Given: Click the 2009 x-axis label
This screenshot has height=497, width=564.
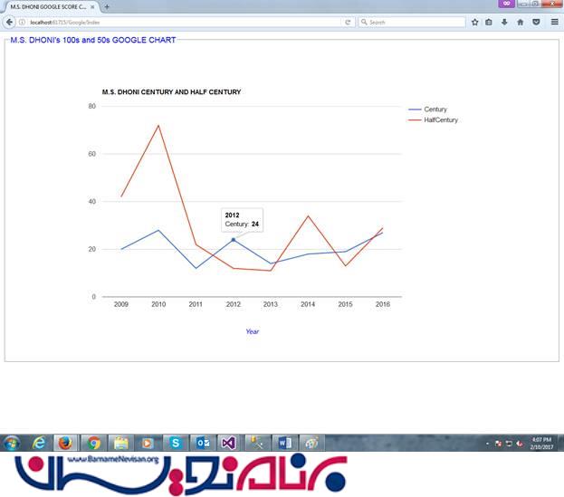Looking at the screenshot, I should coord(121,304).
